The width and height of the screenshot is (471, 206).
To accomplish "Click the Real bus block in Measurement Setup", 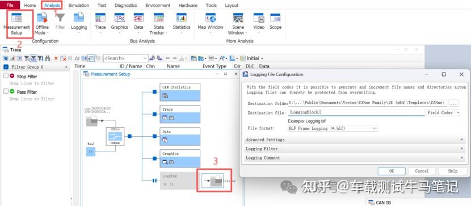I will click(90, 152).
